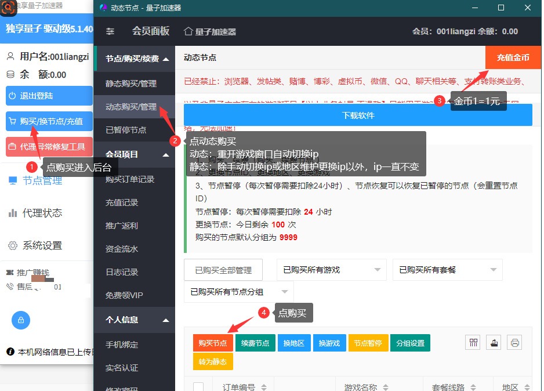The image size is (544, 391).
Task: Click the 会员: 001liangzi 余额 text
Action: point(465,31)
